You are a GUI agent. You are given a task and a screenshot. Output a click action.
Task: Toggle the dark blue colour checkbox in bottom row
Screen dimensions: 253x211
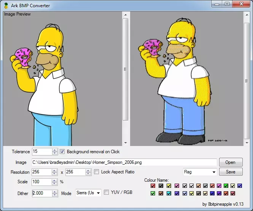[x=212, y=193]
